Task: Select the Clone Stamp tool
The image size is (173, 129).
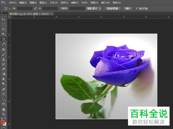Action: pos(3,59)
